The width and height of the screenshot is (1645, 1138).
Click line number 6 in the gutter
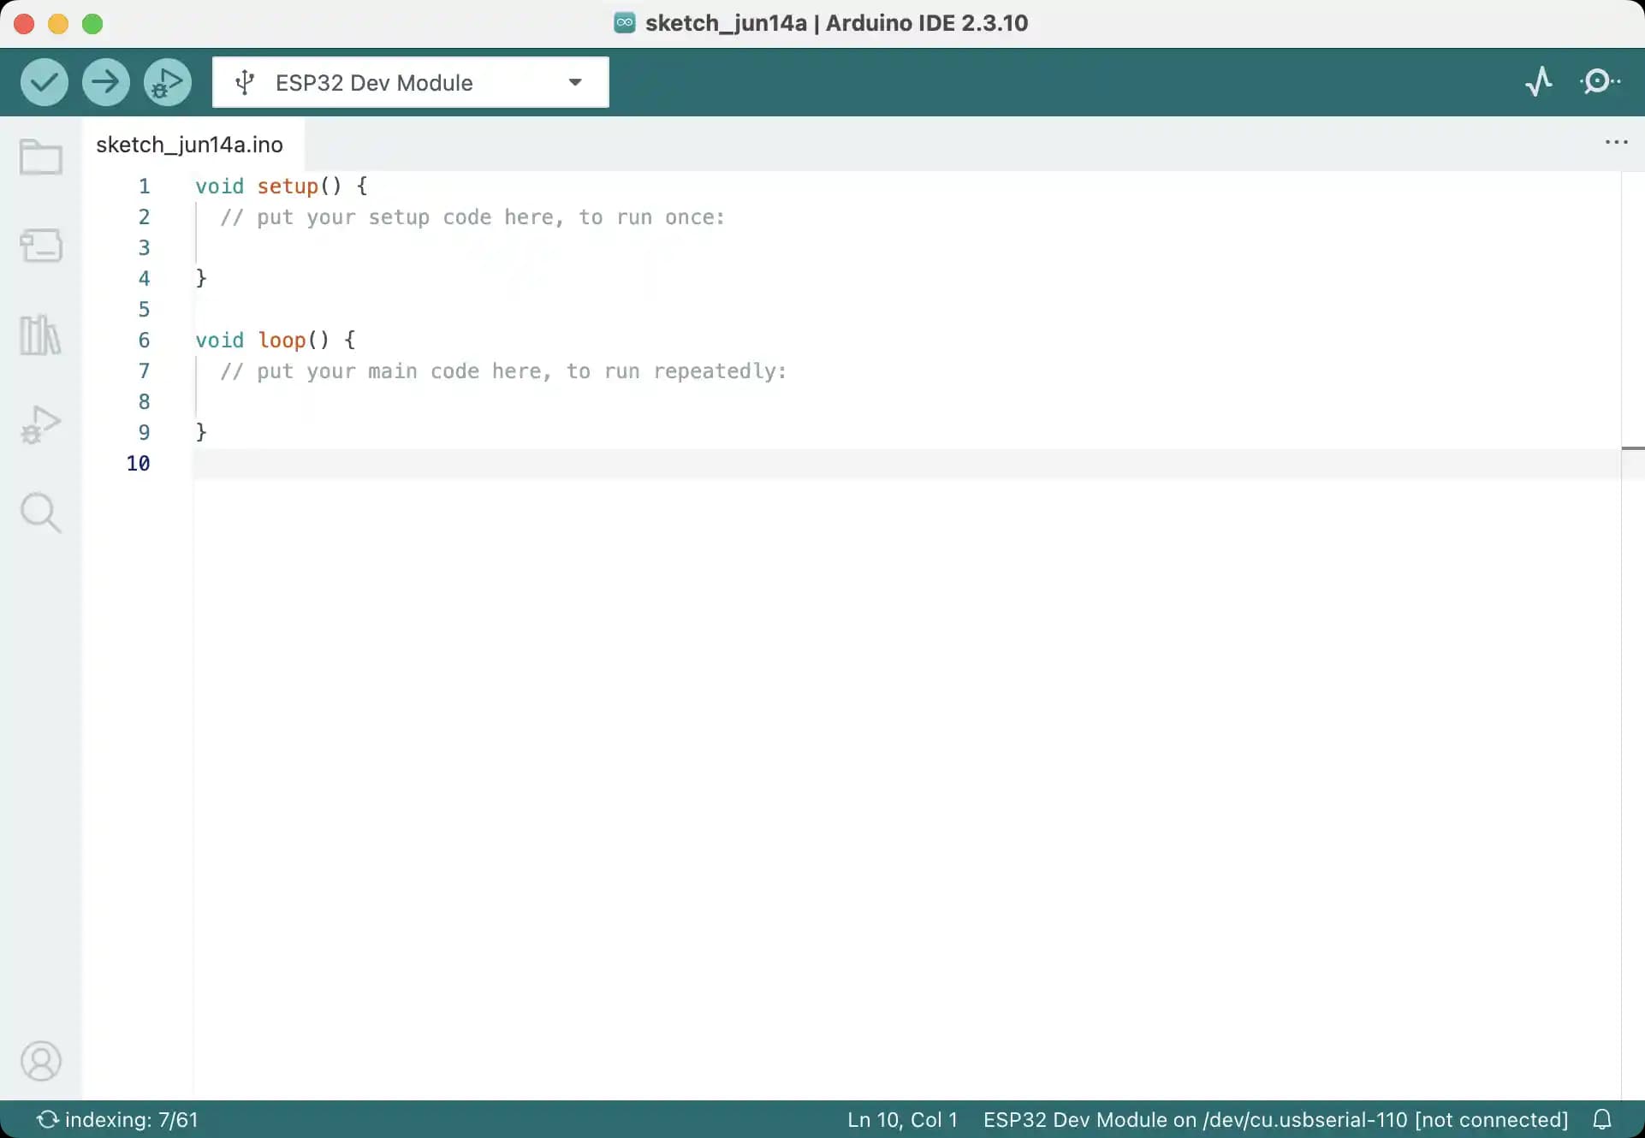tap(144, 340)
